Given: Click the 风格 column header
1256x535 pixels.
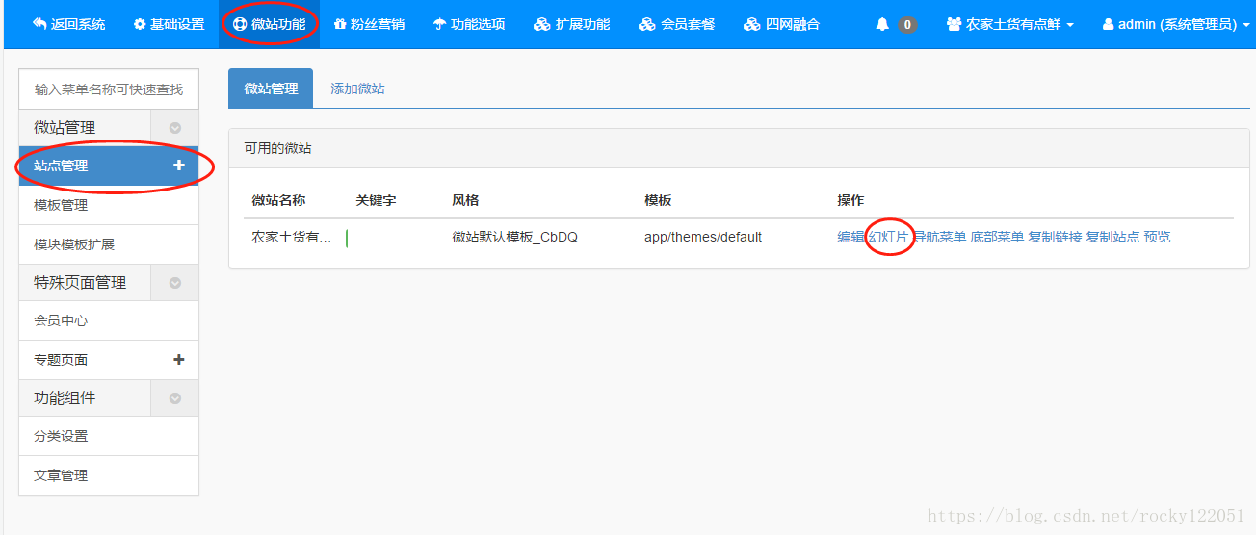Looking at the screenshot, I should click(x=465, y=200).
